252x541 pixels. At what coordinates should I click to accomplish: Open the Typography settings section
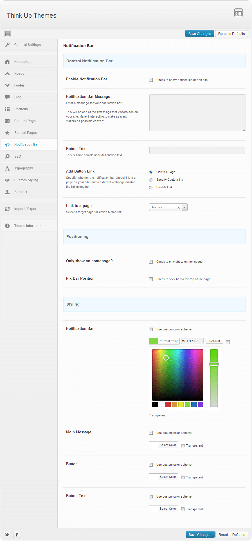click(24, 168)
